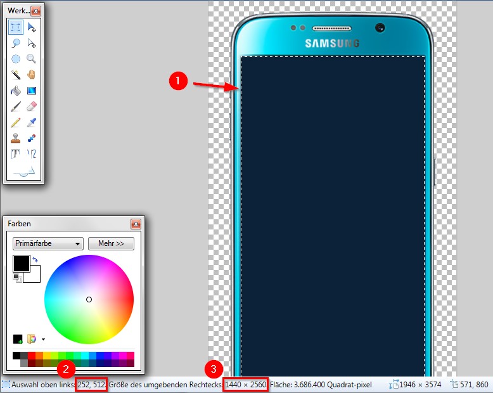Screen dimensions: 493x393
Task: Select the Text tool
Action: (x=15, y=154)
